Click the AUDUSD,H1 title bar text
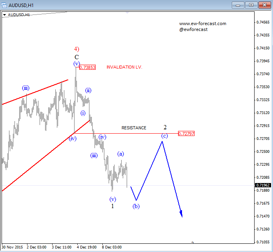Screen dimensions: 273x252 click(21, 5)
